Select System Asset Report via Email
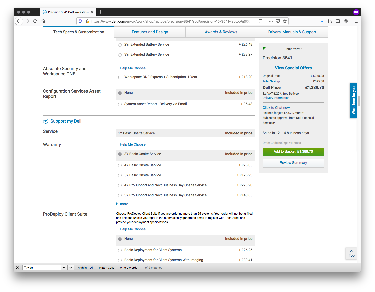This screenshot has width=375, height=292. click(x=120, y=104)
